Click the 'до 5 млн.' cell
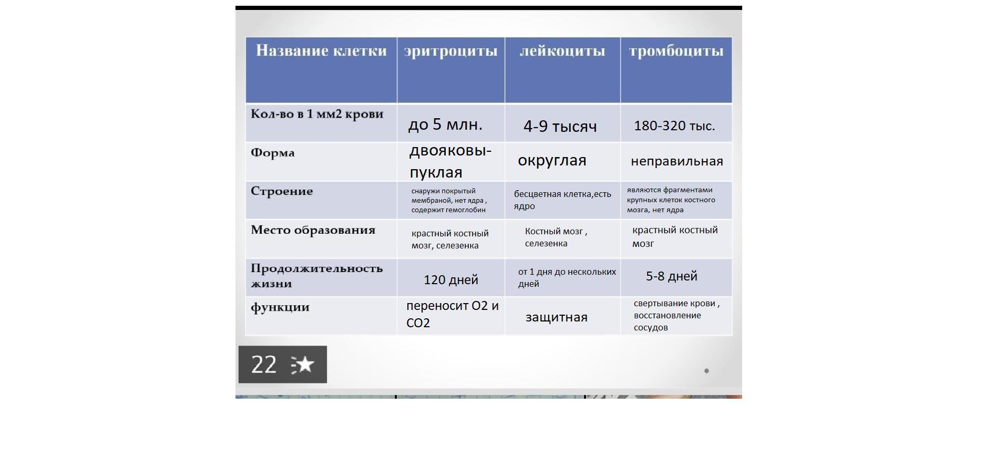 point(445,124)
